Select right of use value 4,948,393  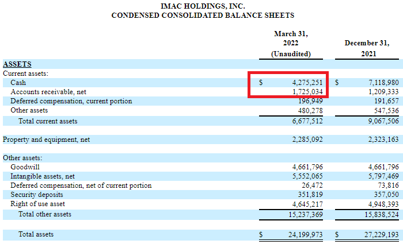[383, 204]
